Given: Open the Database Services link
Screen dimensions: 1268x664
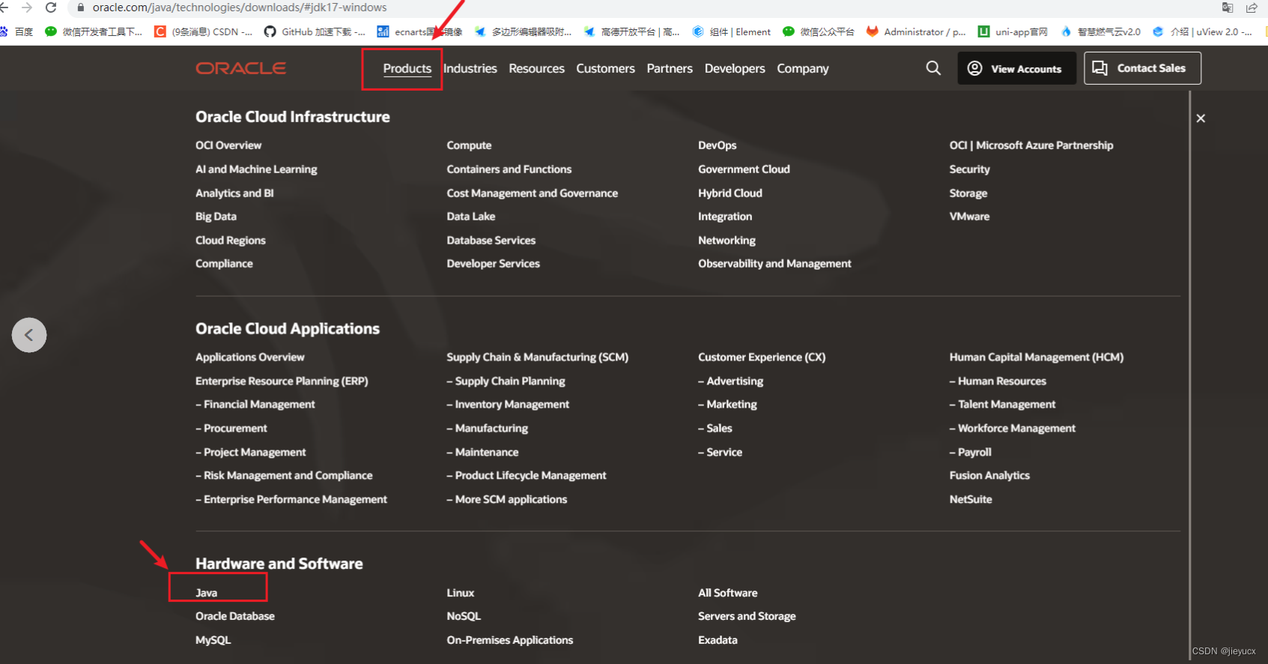Looking at the screenshot, I should click(x=491, y=241).
